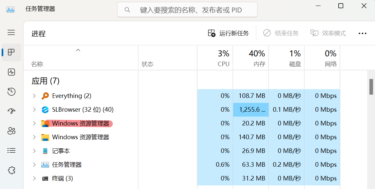Select the 记事本 process name

click(61, 151)
